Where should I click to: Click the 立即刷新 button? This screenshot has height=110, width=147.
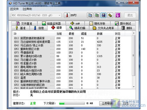click(x=107, y=103)
